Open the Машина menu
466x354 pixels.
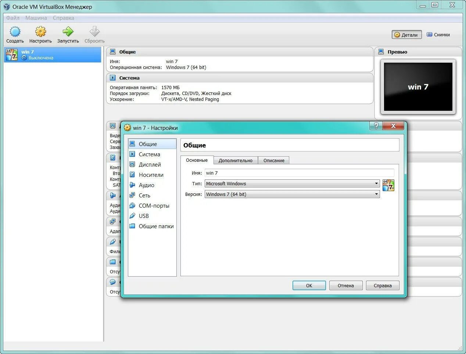point(36,18)
